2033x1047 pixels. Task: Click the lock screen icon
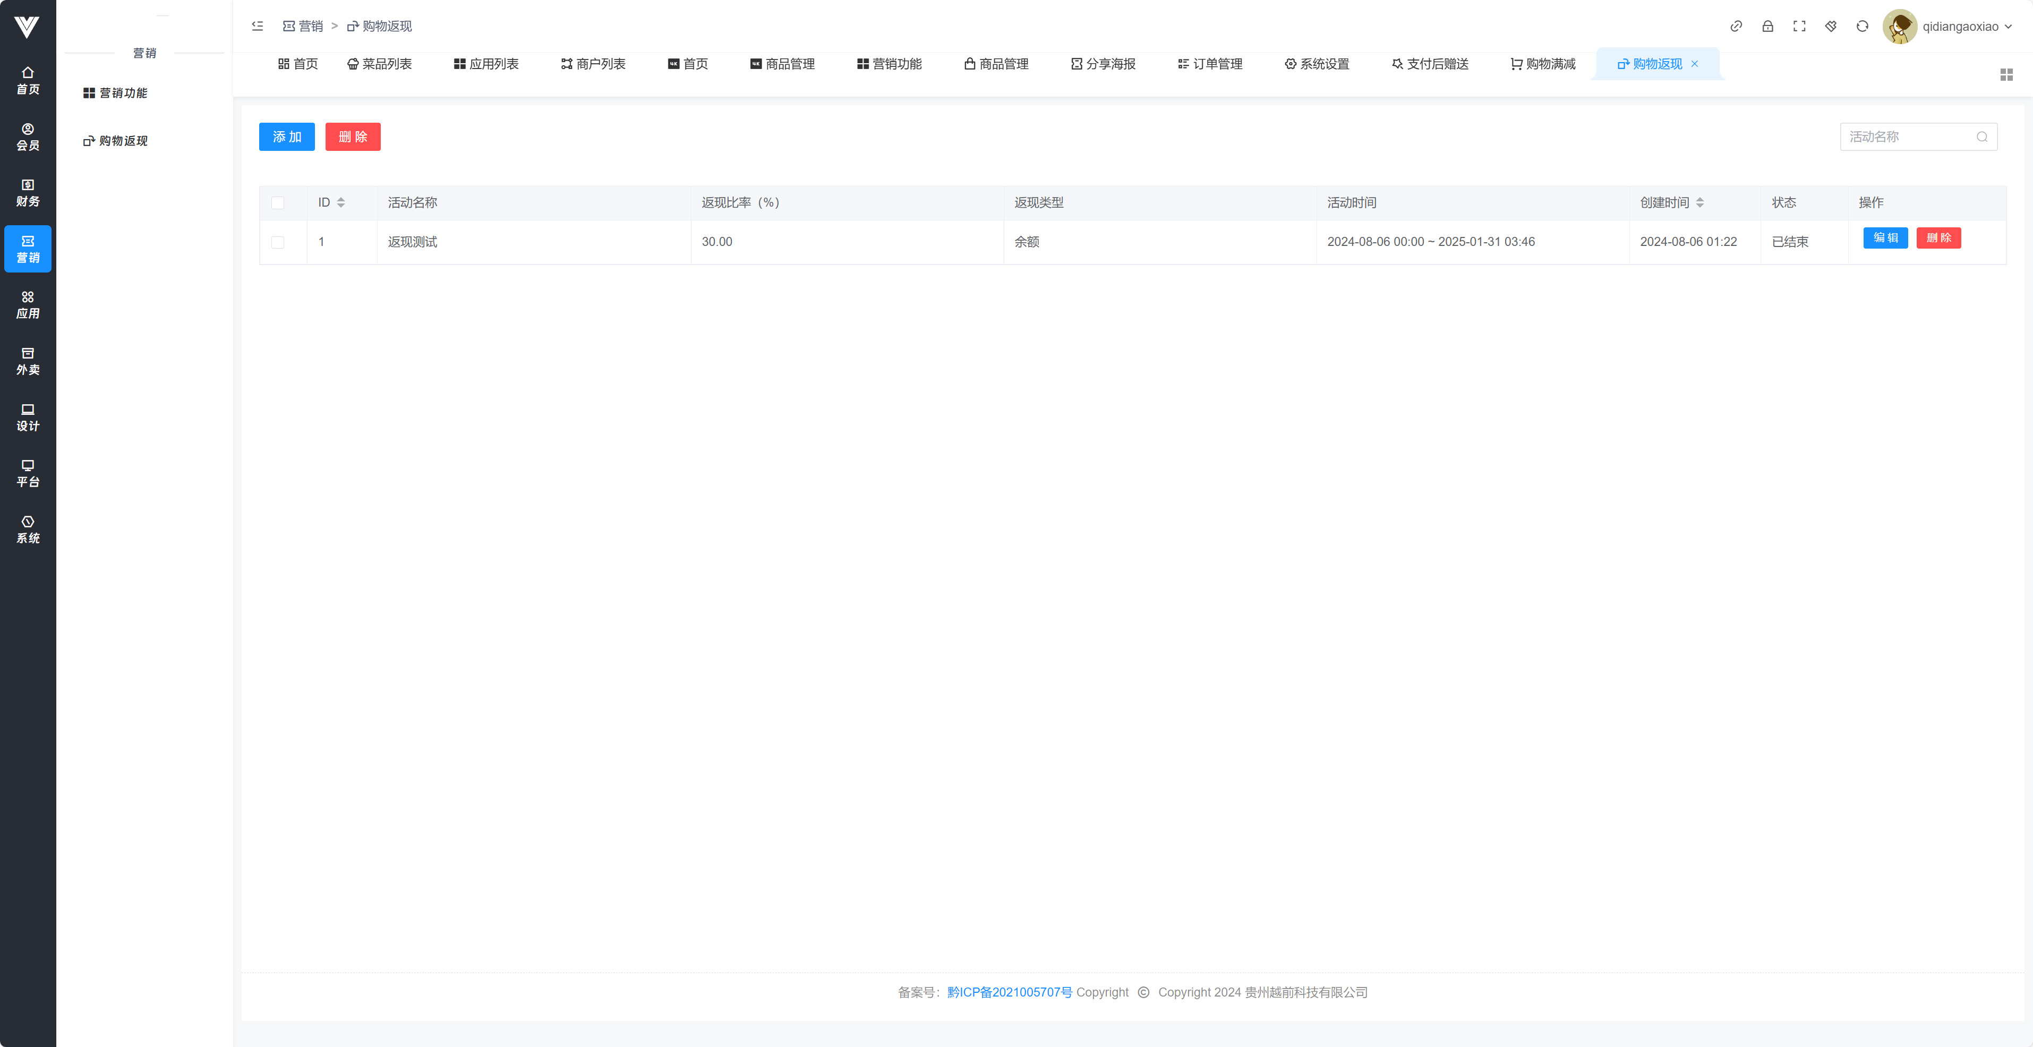click(x=1767, y=26)
